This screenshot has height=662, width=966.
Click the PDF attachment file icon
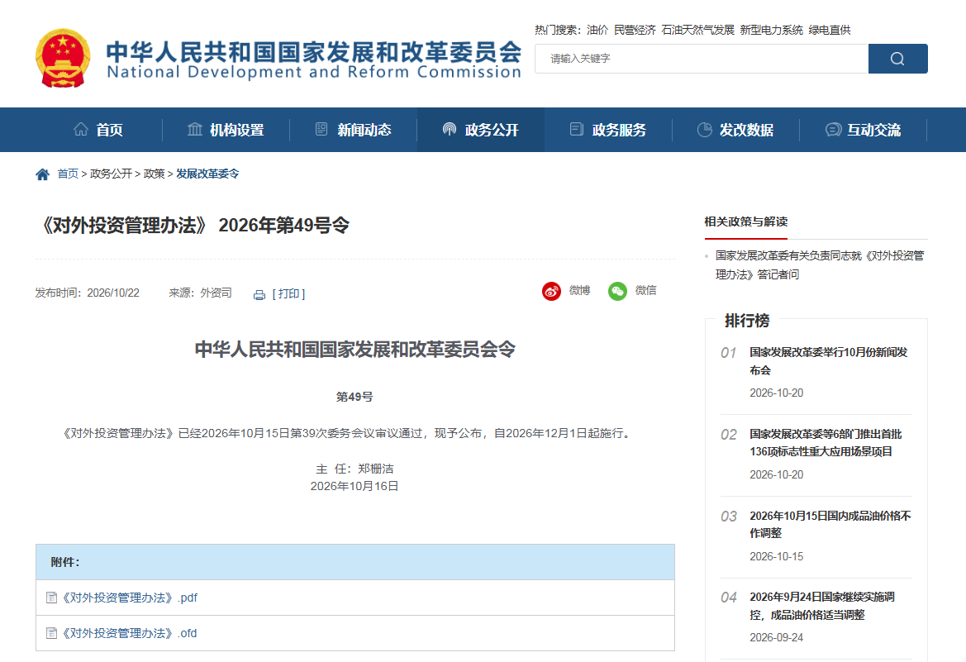(x=52, y=598)
